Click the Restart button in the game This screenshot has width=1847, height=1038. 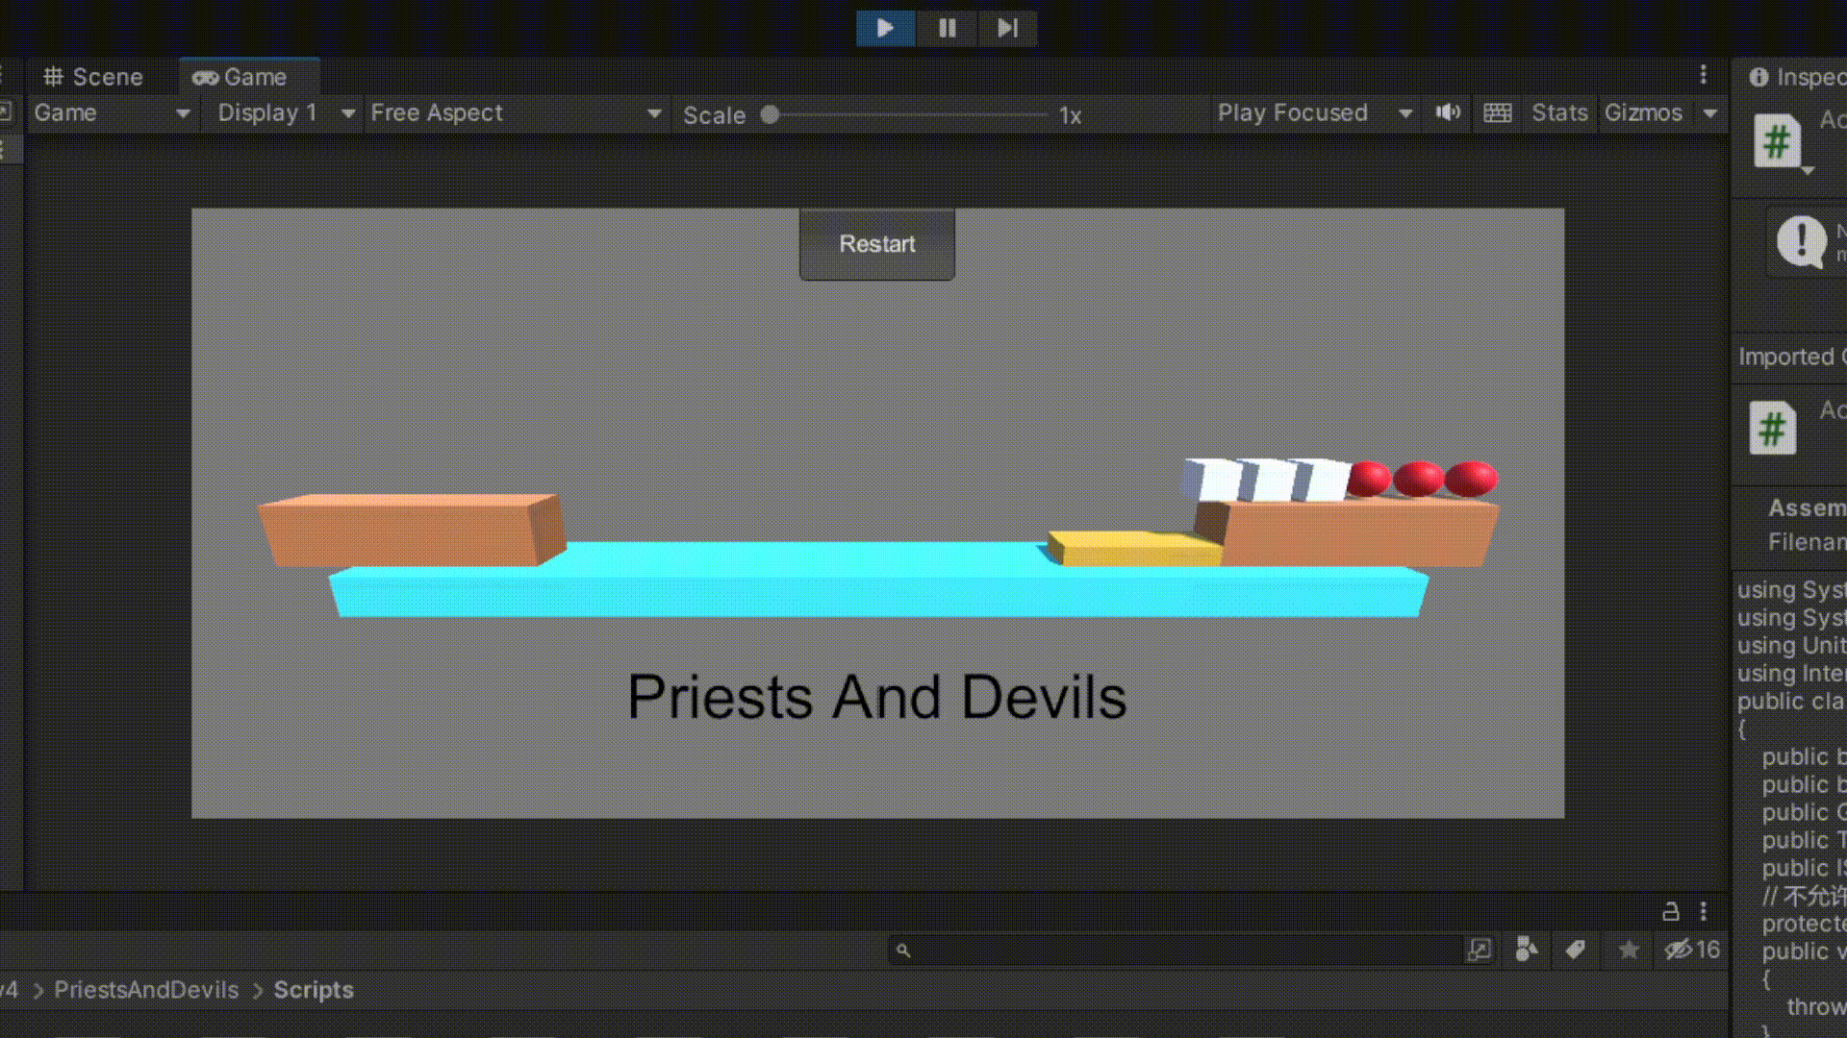[876, 244]
